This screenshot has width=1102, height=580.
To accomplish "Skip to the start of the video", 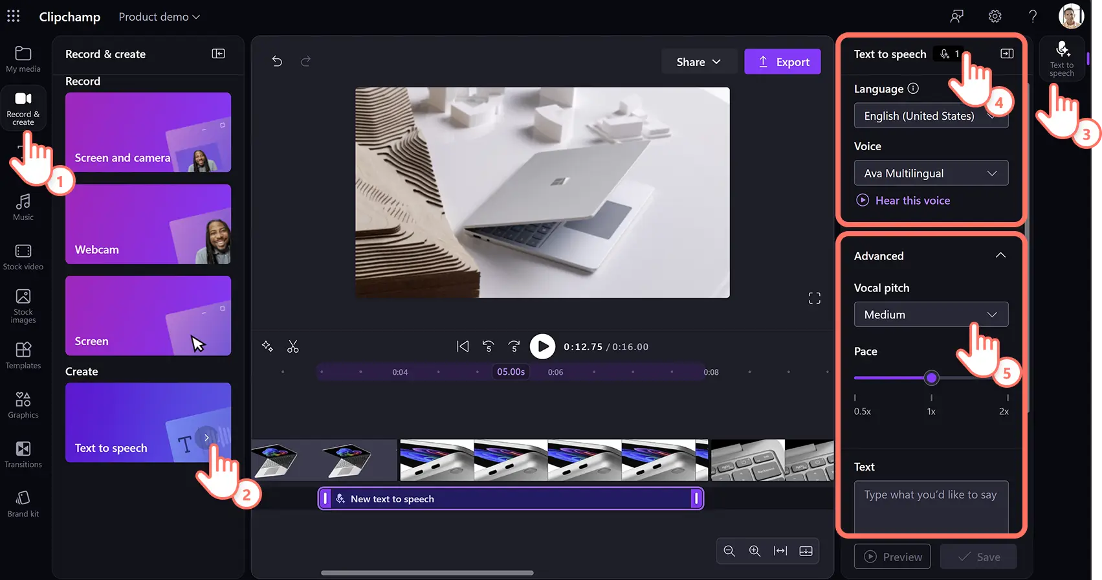I will click(x=463, y=346).
